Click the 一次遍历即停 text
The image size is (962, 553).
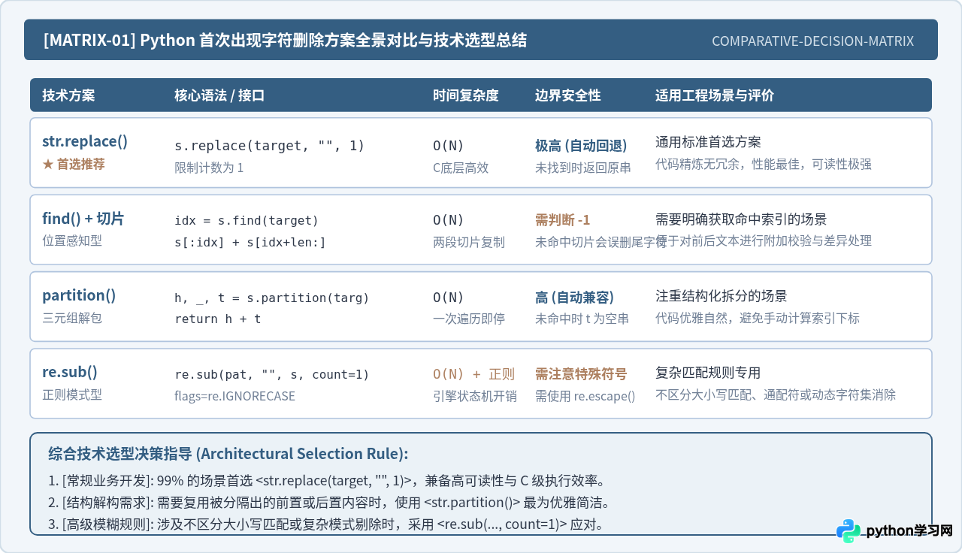tap(469, 319)
